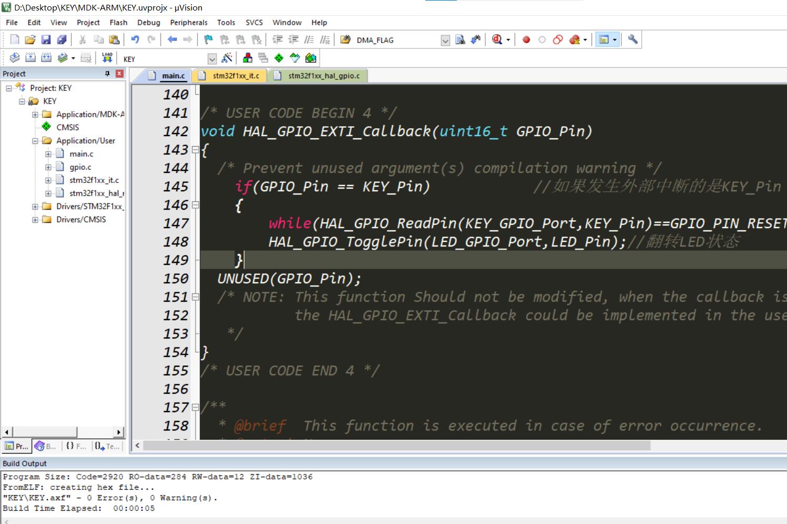Insert a bookmark with the flag icon
The image size is (787, 524).
point(209,40)
